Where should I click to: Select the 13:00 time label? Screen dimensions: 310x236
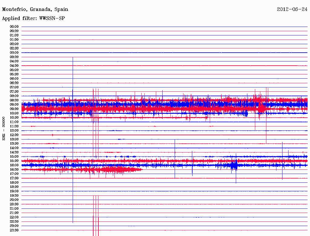click(14, 139)
